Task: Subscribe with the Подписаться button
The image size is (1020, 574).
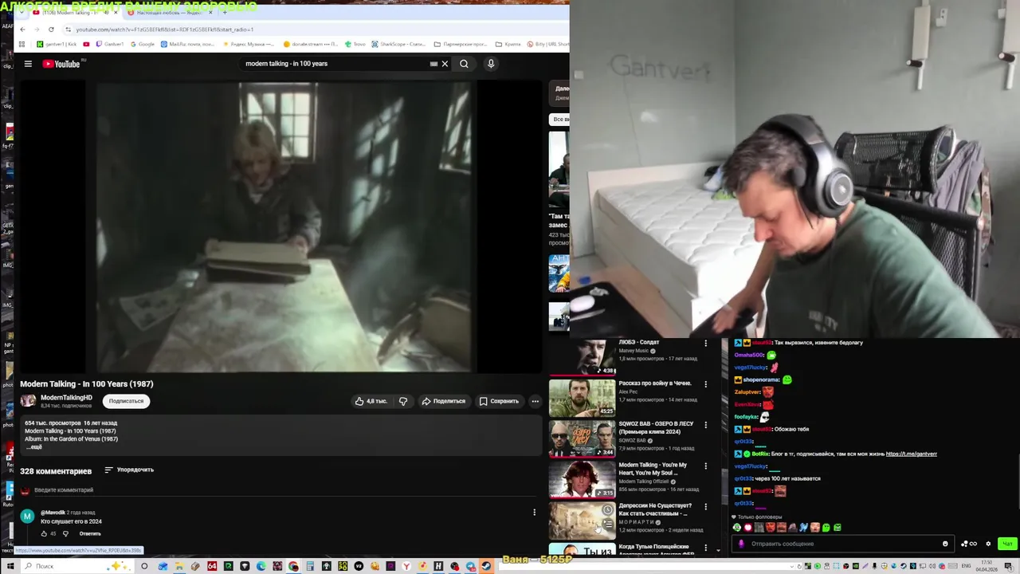Action: tap(126, 401)
